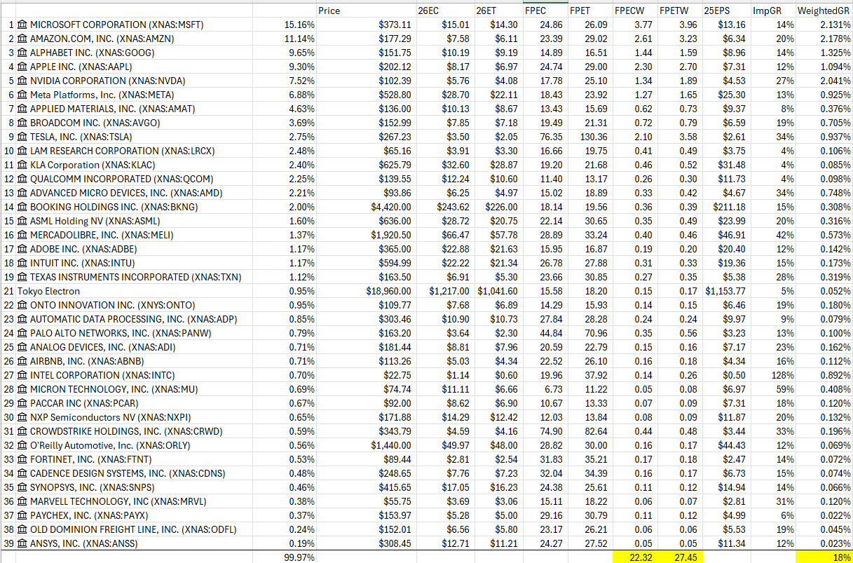Click the stock icon beside KLA Corporation
This screenshot has width=853, height=563.
point(22,165)
